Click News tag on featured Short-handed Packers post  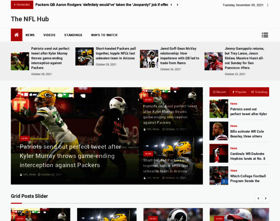[x=148, y=154]
